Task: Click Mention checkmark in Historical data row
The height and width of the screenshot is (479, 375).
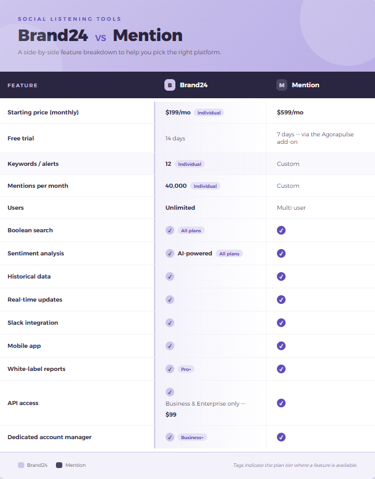Action: (x=282, y=276)
